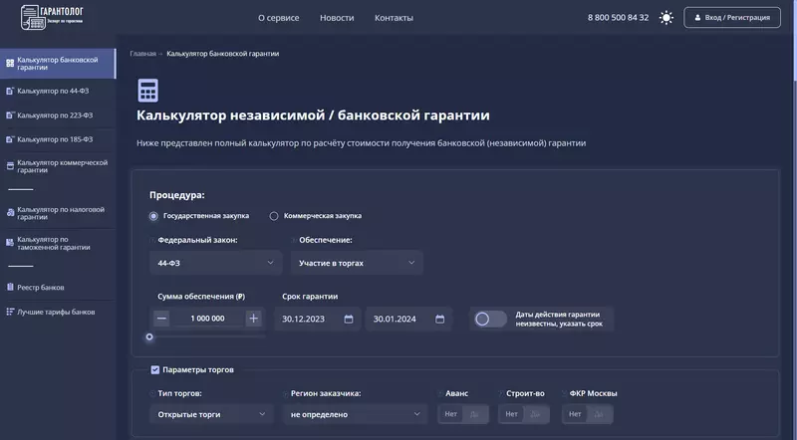Click the icon beside Калькулятор по таможенной гарантии
797x440 pixels.
tap(10, 243)
